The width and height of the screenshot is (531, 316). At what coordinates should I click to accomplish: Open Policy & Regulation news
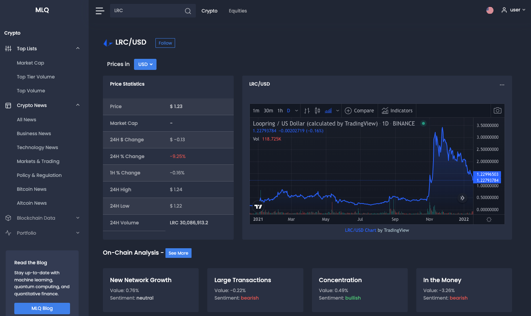(39, 175)
